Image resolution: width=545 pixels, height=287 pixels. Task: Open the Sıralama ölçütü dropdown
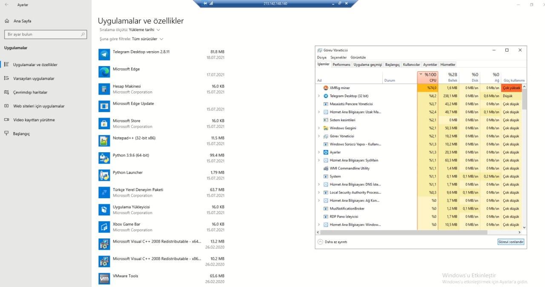tap(130, 30)
